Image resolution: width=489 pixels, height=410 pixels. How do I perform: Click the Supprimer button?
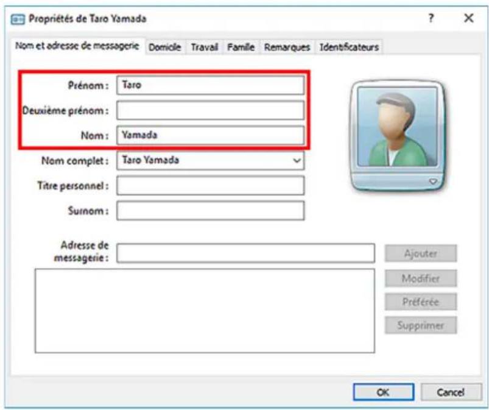[421, 325]
